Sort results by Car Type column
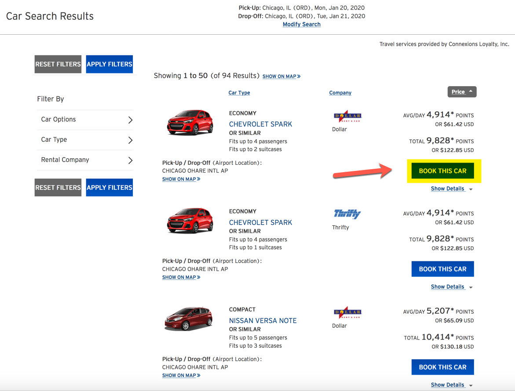The height and width of the screenshot is (391, 515). click(239, 93)
